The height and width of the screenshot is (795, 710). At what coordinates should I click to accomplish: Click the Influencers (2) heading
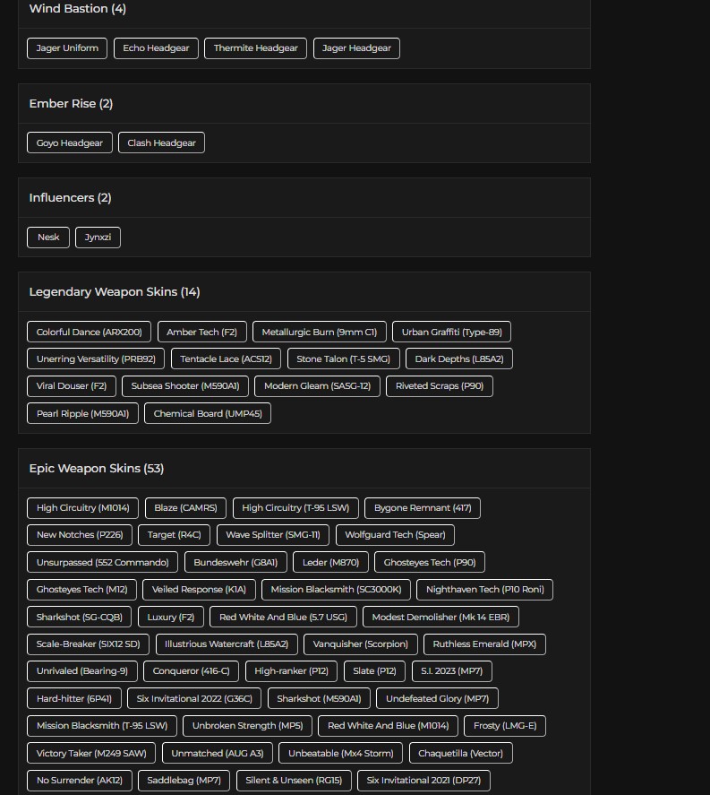point(70,198)
